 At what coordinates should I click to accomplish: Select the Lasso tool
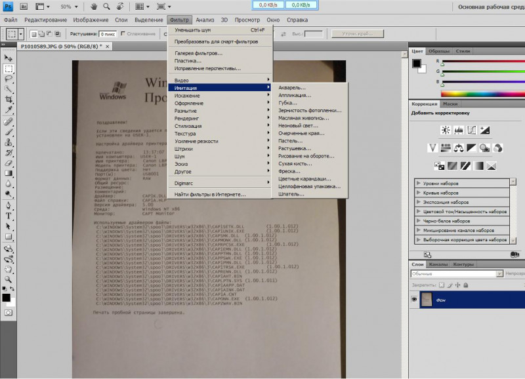coord(9,79)
